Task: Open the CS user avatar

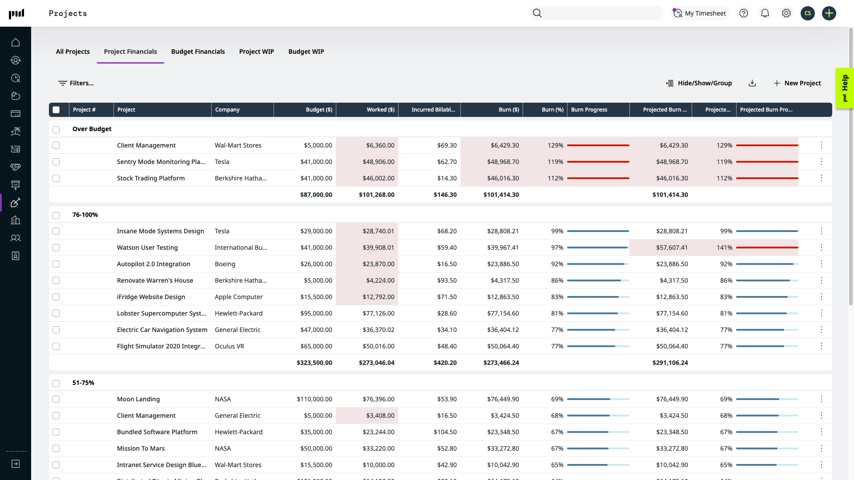Action: [x=807, y=13]
